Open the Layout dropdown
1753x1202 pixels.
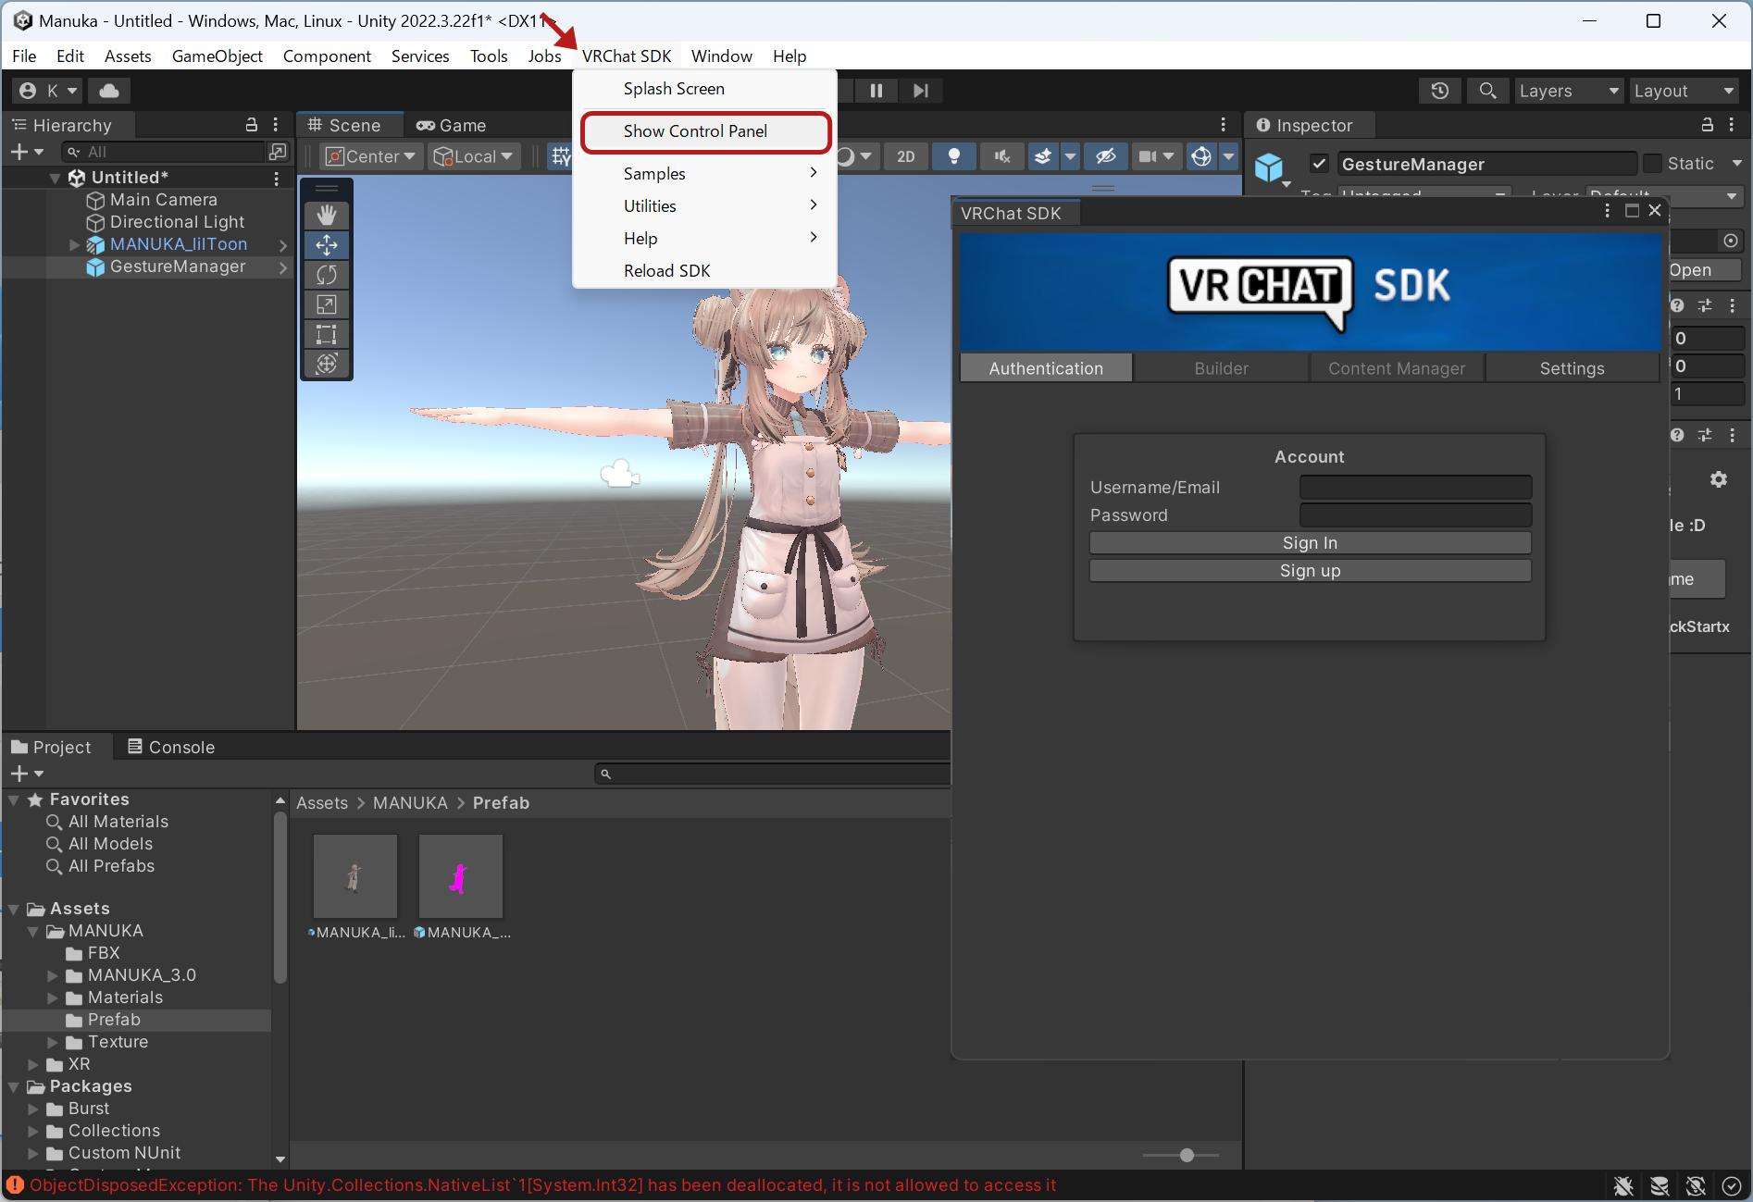click(x=1684, y=91)
